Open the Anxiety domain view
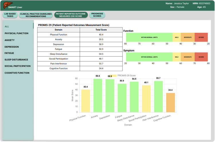215x142 pixels. coord(9,40)
